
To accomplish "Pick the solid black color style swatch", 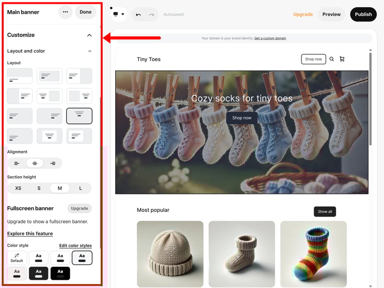I will pyautogui.click(x=60, y=273).
